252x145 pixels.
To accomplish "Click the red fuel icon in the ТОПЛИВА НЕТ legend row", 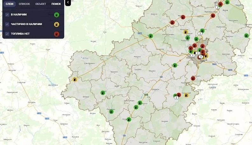I will pyautogui.click(x=57, y=34).
